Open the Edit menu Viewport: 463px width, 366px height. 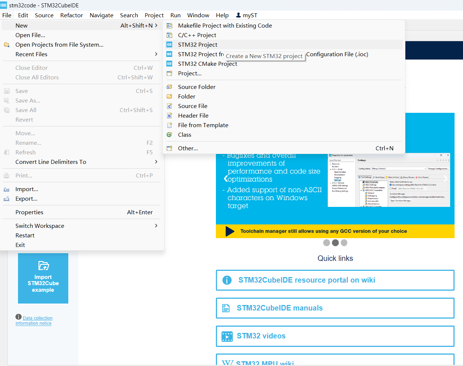tap(23, 15)
